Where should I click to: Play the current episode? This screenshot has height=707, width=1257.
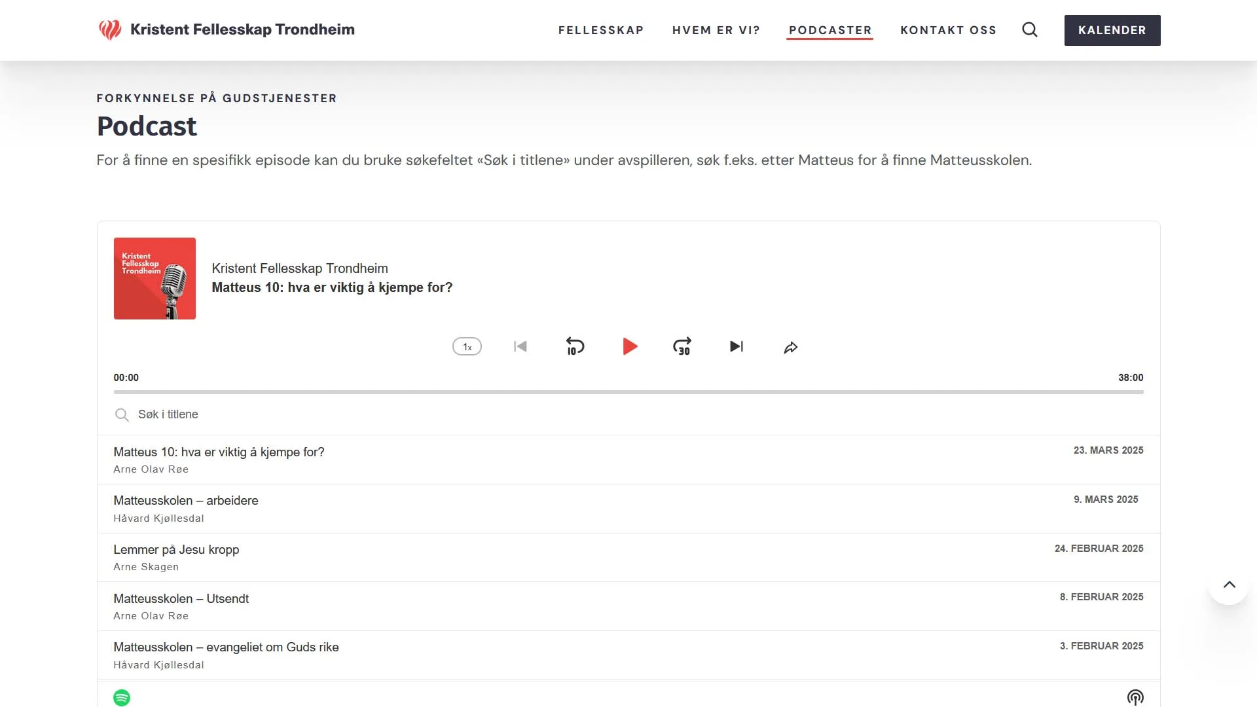(x=630, y=346)
